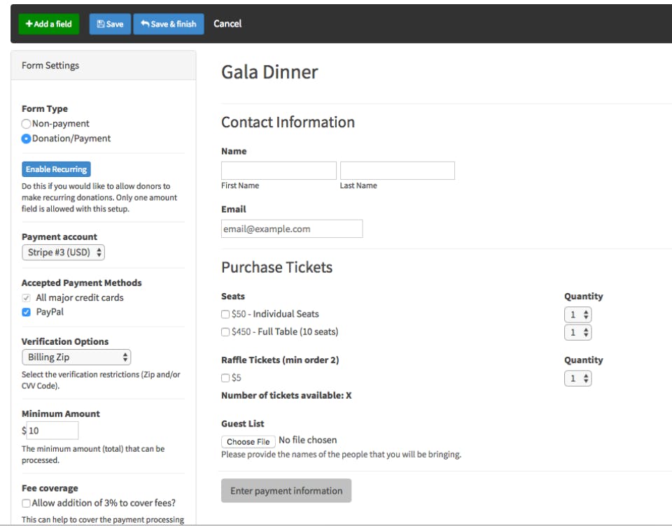Click the Minimum Amount input field
Viewport: 672px width, 526px height.
[x=52, y=431]
